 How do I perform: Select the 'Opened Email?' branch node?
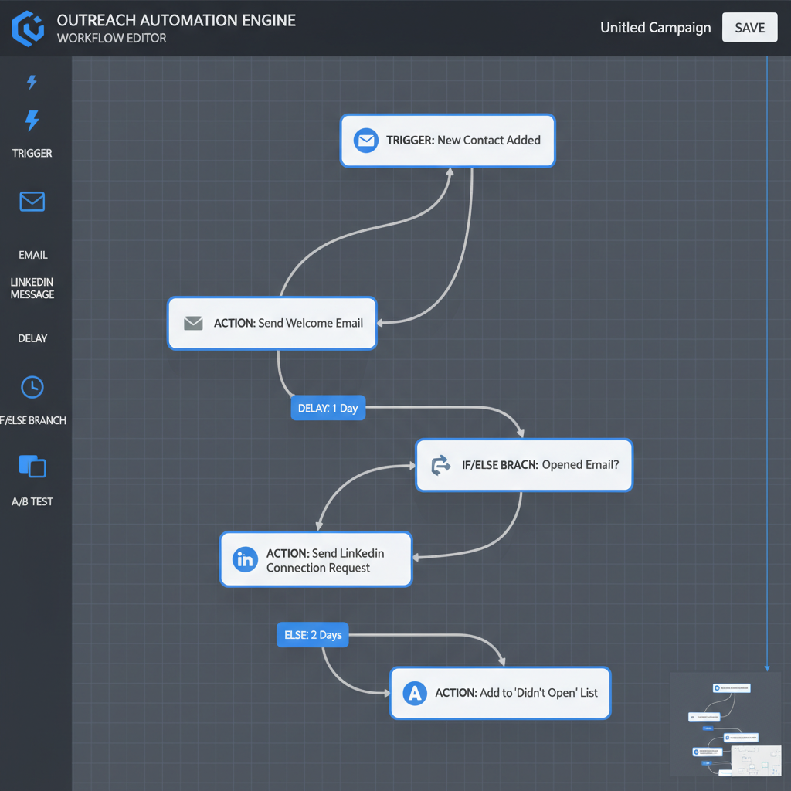[x=524, y=465]
